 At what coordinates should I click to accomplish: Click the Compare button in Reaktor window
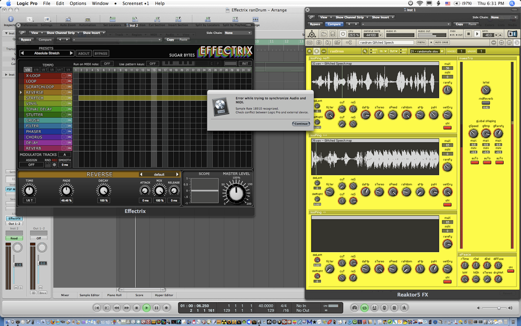tap(334, 24)
